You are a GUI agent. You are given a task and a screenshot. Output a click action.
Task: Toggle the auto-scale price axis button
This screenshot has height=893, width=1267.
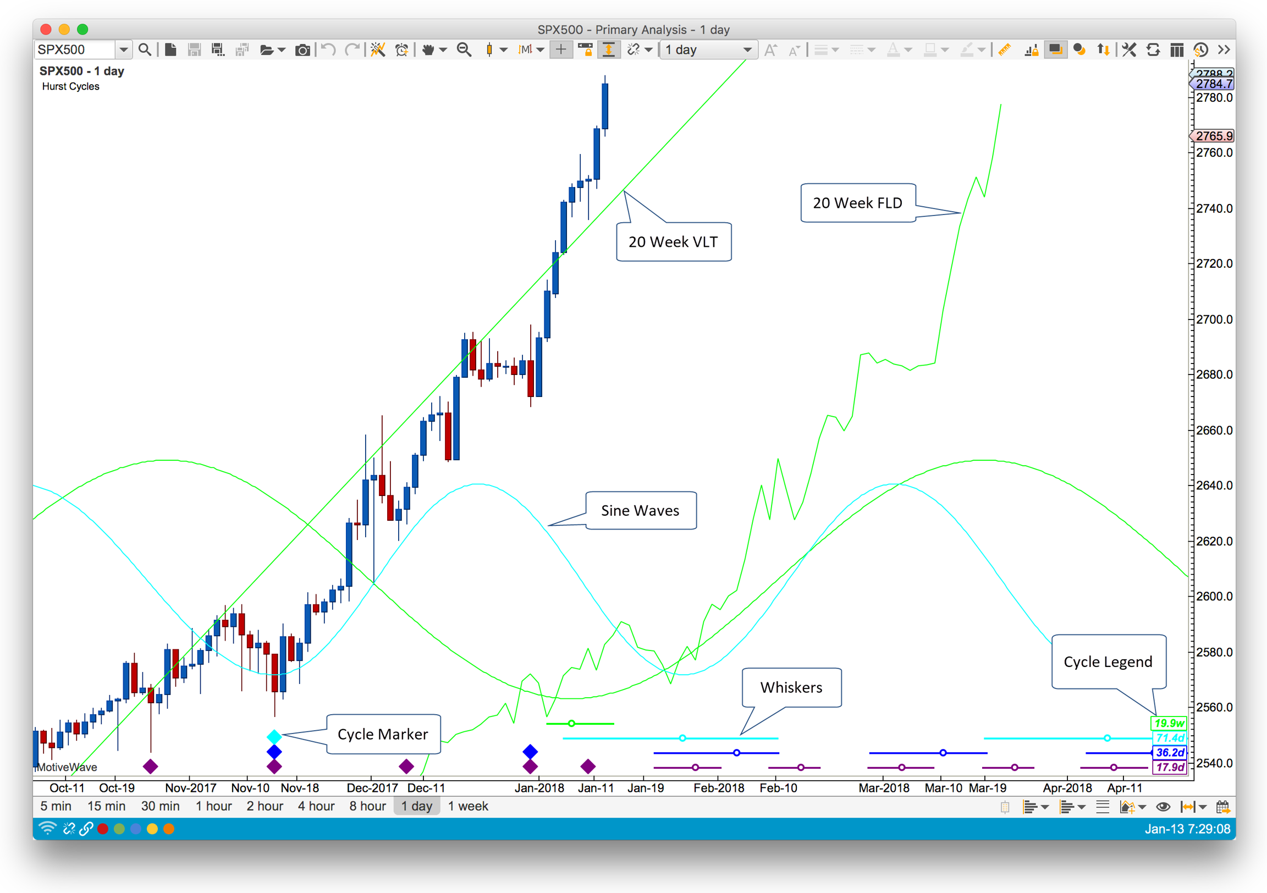(x=609, y=50)
